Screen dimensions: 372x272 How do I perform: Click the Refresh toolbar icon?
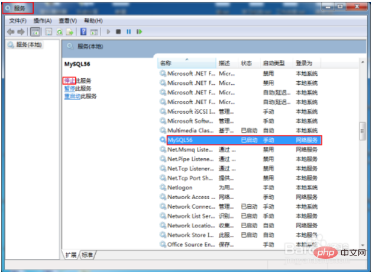click(60, 31)
